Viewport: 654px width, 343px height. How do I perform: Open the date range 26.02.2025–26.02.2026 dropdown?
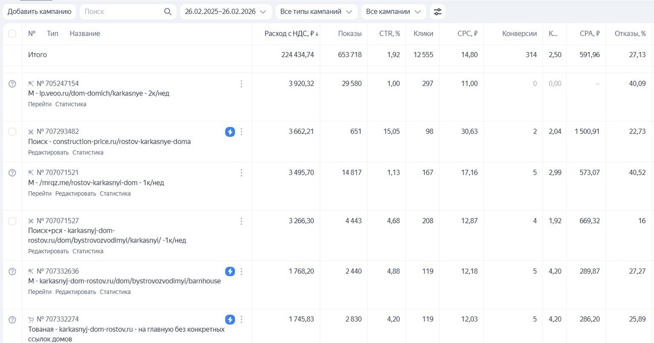[226, 12]
